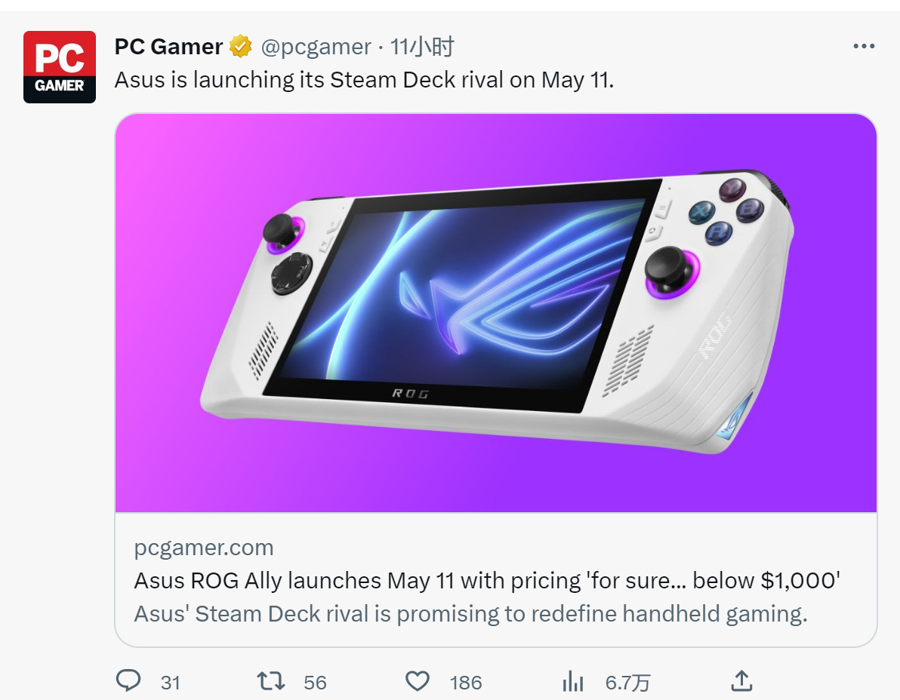Click the retweet arrows icon
This screenshot has height=700, width=900.
(x=271, y=682)
